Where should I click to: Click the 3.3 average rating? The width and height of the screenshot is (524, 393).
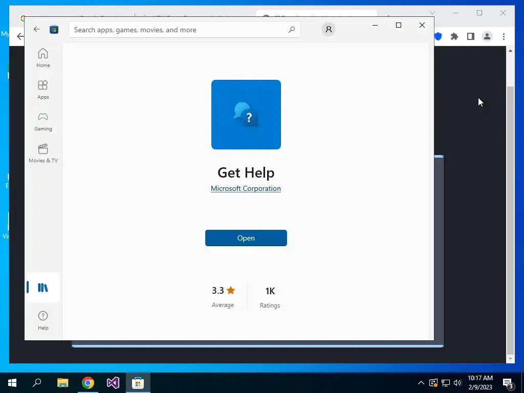point(223,291)
